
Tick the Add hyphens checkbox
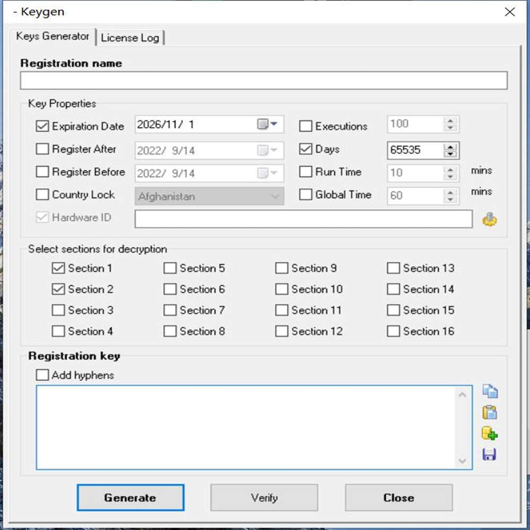[x=42, y=375]
